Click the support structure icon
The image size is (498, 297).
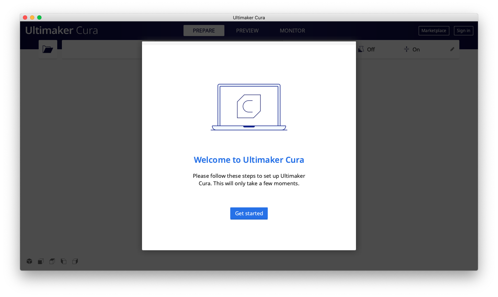(361, 49)
